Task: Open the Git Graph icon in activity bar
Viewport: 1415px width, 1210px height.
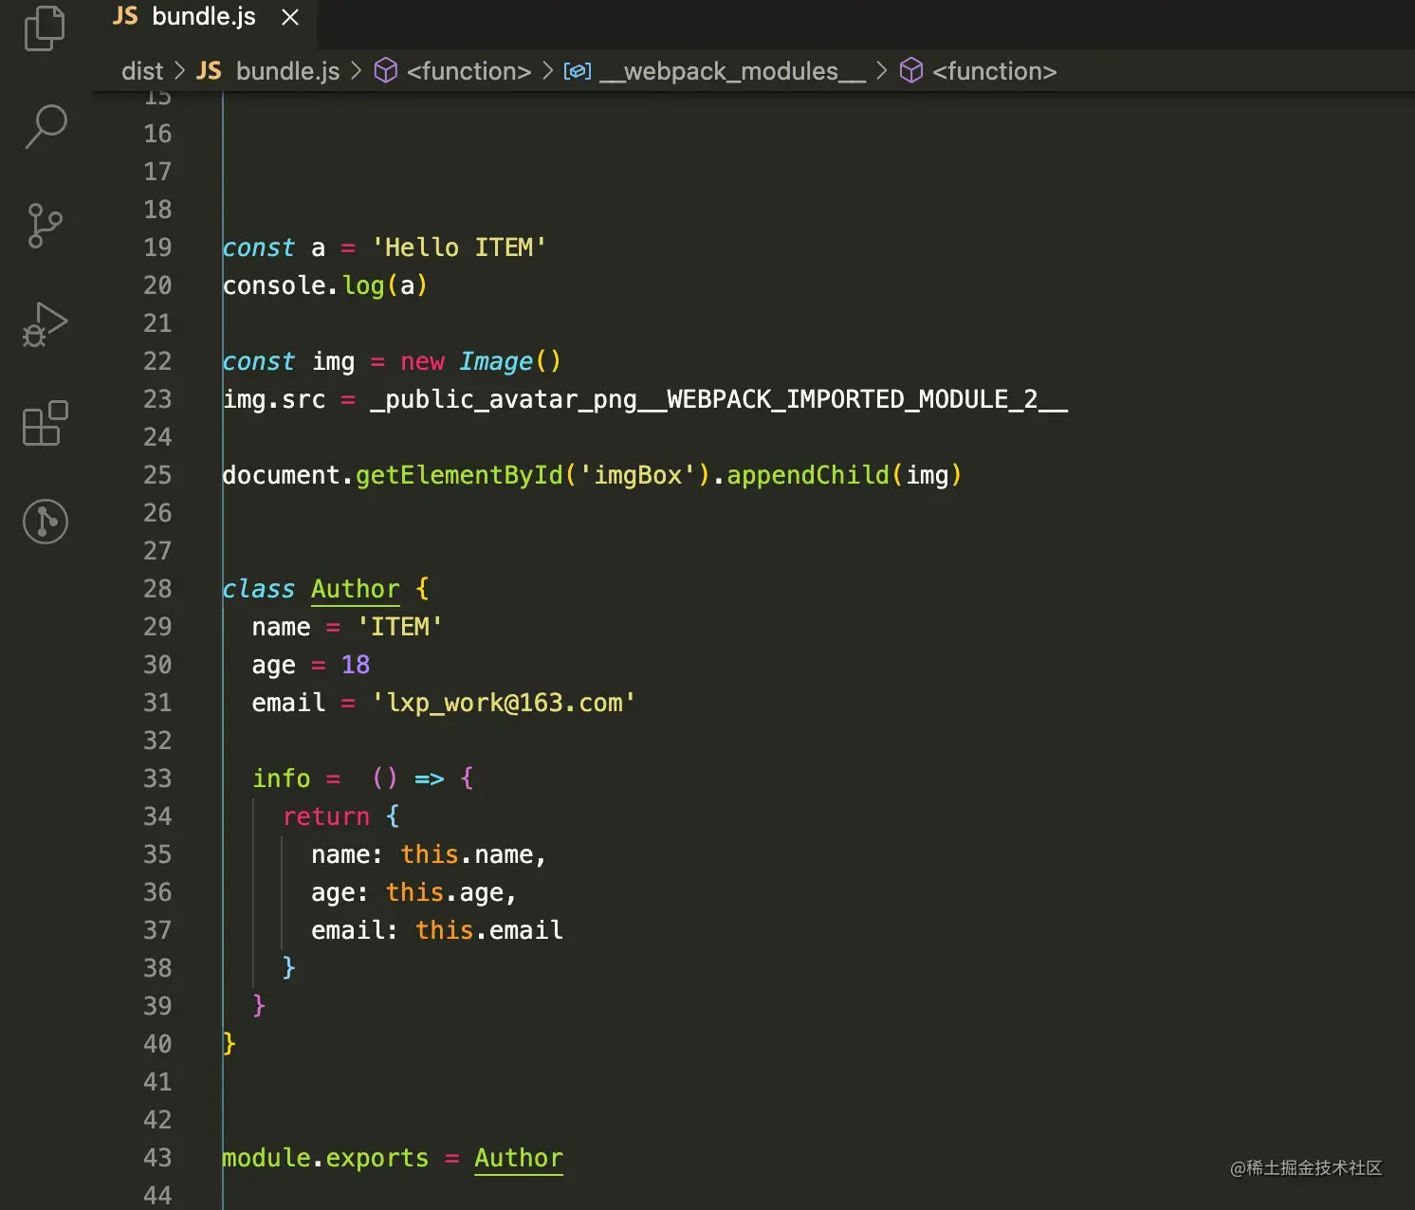Action: point(45,522)
